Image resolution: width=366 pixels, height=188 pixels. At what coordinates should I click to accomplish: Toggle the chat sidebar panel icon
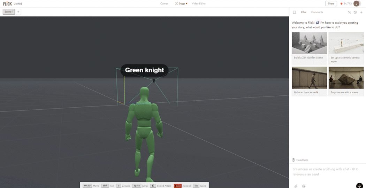coord(294,12)
